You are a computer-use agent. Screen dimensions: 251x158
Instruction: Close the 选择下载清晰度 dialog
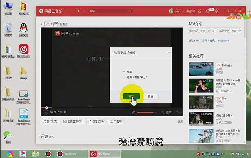[x=168, y=53]
